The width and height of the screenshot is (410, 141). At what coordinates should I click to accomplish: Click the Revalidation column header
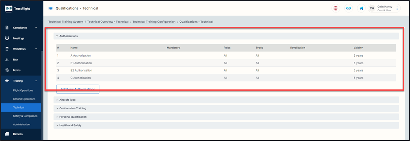[298, 48]
